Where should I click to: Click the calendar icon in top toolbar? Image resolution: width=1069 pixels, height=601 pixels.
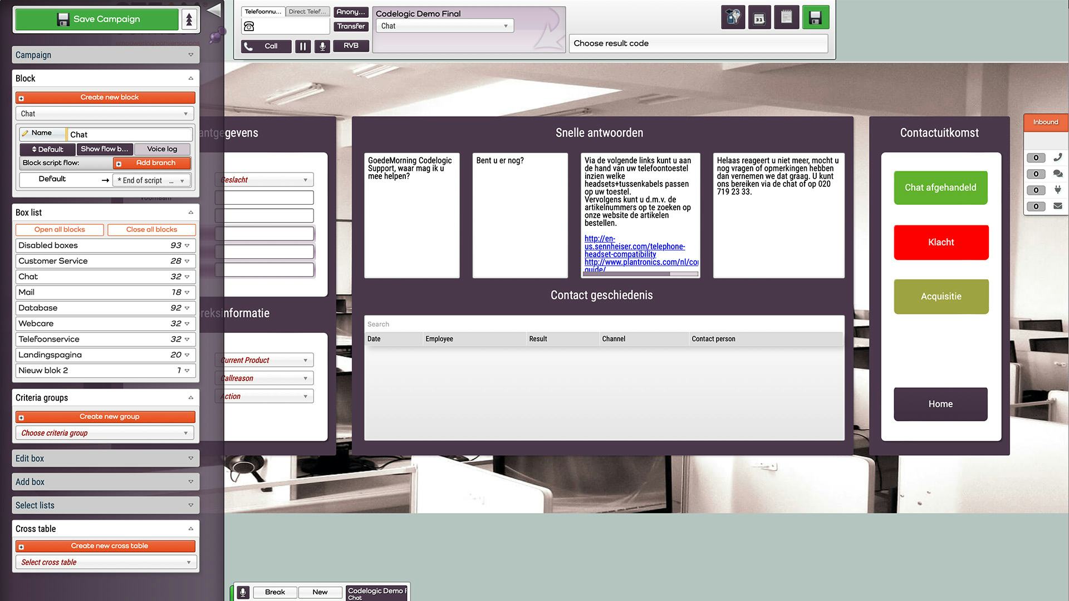(x=759, y=18)
